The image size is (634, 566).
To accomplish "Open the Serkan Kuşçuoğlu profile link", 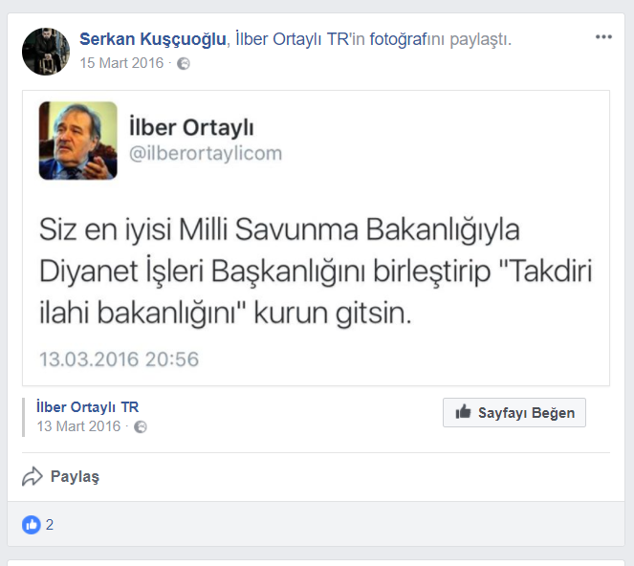I will (153, 39).
